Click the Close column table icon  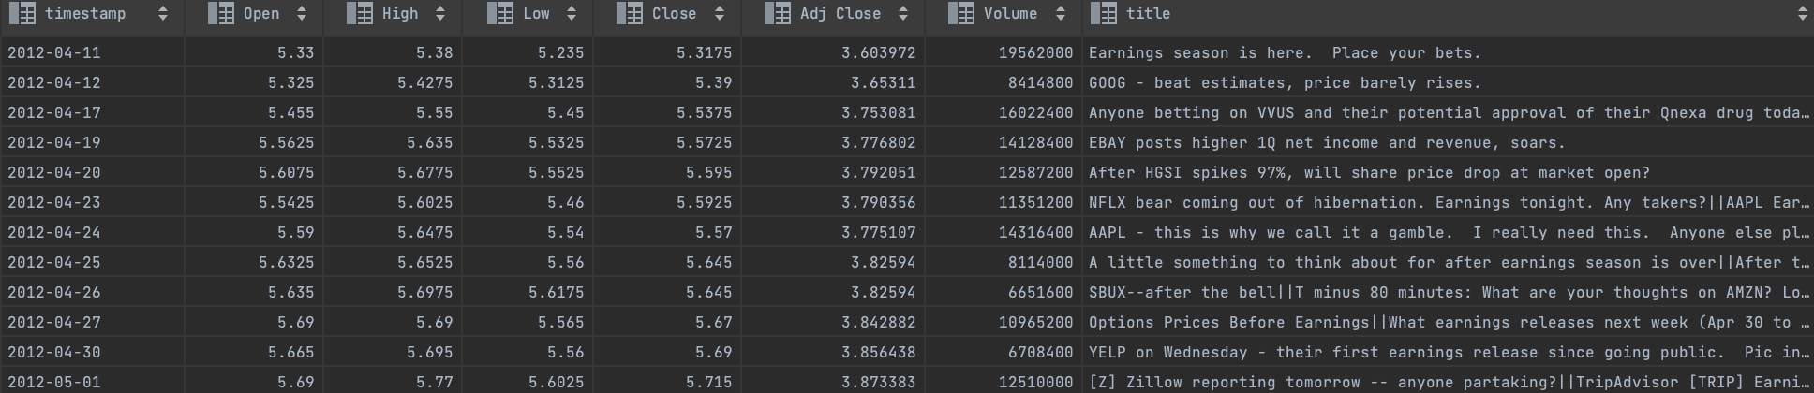[630, 14]
